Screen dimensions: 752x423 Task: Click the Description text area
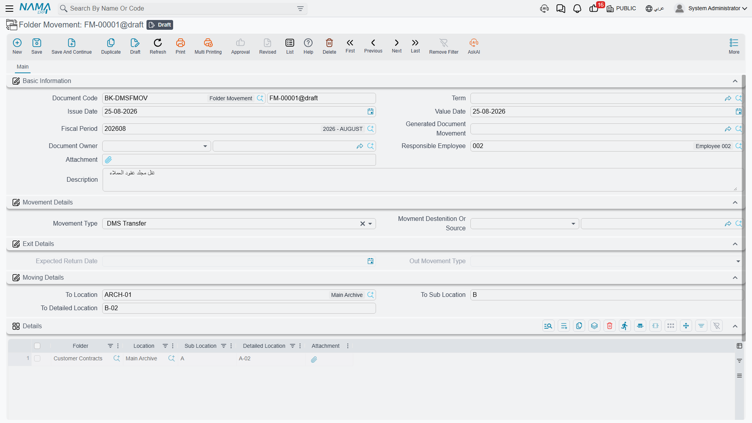(423, 180)
